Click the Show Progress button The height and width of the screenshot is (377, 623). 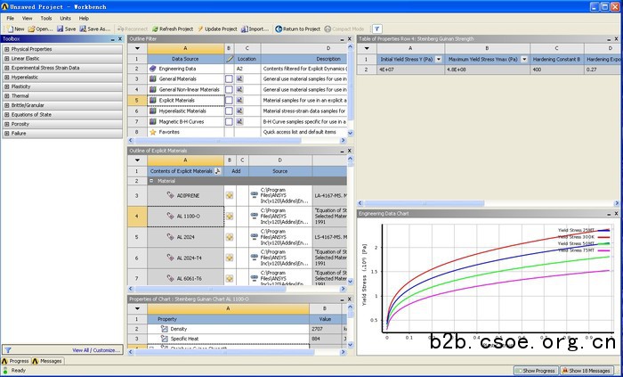coord(537,370)
